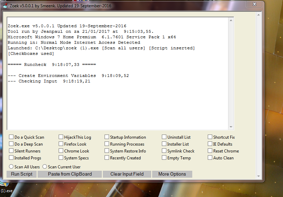Select the Scan Current User radio button
Image resolution: width=283 pixels, height=197 pixels.
[x=45, y=167]
